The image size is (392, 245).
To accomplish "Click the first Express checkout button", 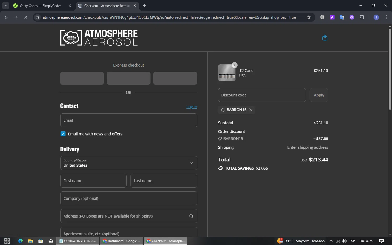I will click(82, 78).
